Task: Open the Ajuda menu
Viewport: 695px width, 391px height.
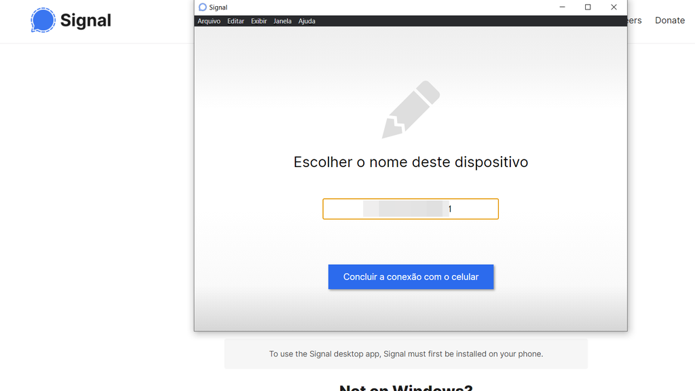Action: 307,21
